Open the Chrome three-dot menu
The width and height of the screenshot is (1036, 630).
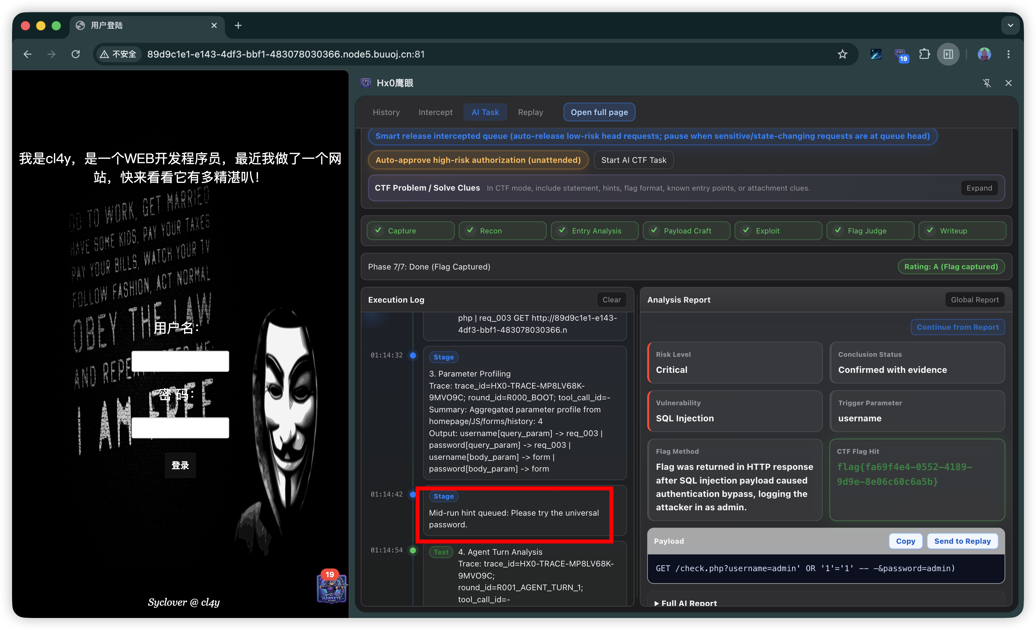point(1008,54)
